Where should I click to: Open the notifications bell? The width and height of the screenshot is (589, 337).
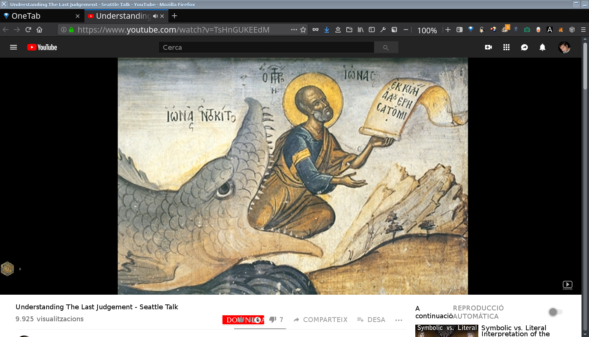(542, 47)
